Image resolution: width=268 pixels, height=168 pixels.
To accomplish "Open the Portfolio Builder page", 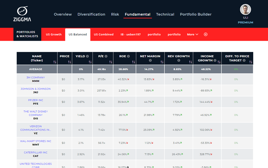I will [x=196, y=14].
